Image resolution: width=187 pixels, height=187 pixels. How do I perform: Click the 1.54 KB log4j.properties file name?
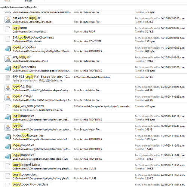[23, 145]
